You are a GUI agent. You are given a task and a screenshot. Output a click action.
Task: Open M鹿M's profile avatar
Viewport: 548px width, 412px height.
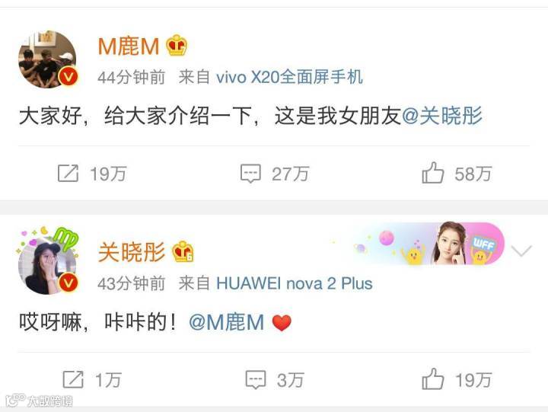click(x=47, y=59)
